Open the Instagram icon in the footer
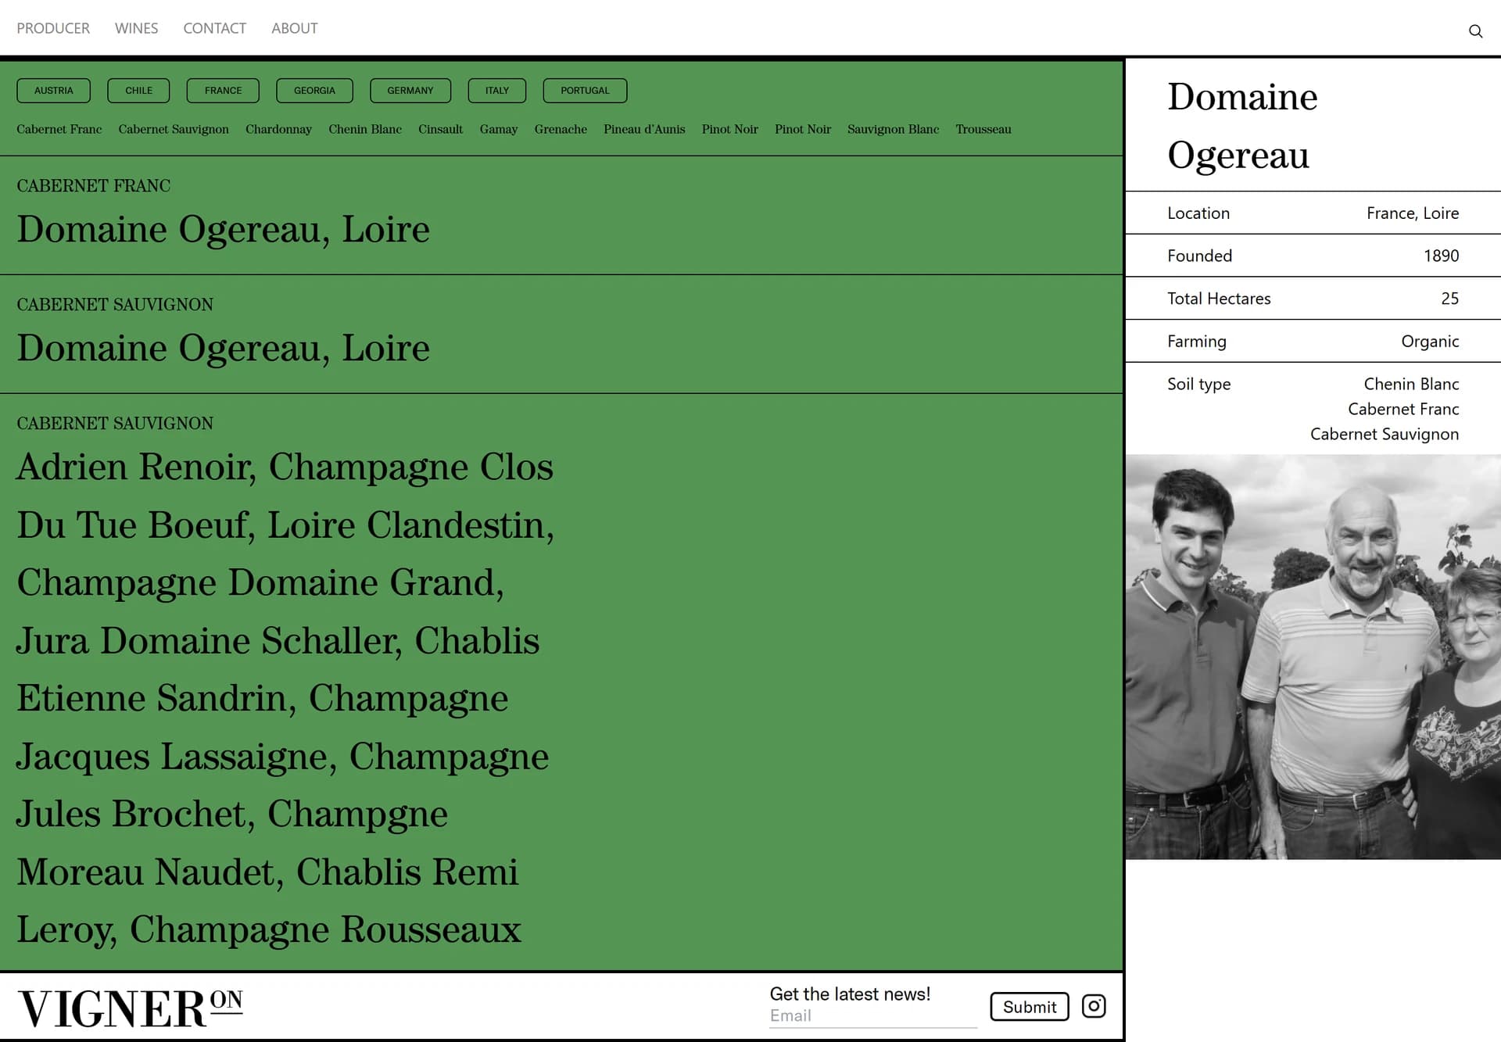Image resolution: width=1501 pixels, height=1042 pixels. coord(1093,1006)
